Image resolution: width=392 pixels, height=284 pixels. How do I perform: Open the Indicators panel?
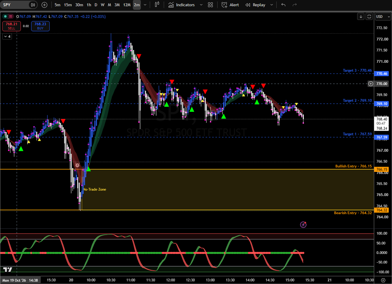182,5
